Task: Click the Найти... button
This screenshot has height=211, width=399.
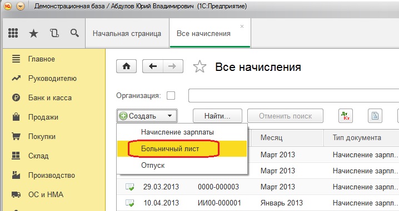Action: coord(217,116)
